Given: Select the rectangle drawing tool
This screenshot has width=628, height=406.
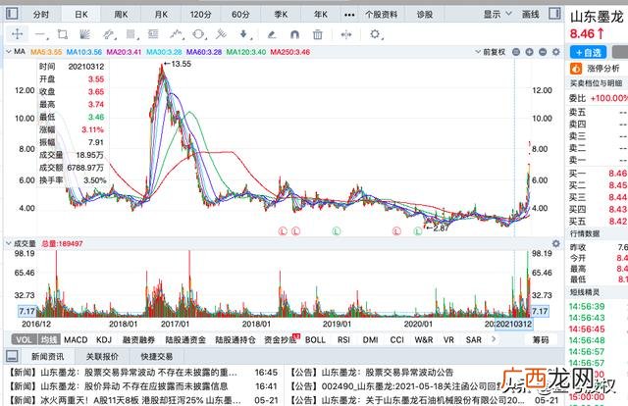Looking at the screenshot, I should [63, 34].
